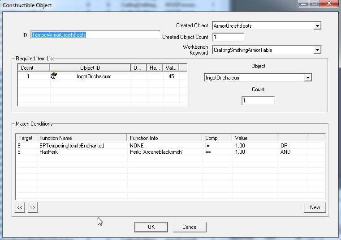Click the O... column header

coord(138,67)
